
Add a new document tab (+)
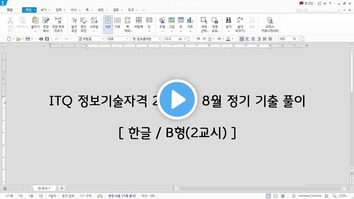point(62,188)
